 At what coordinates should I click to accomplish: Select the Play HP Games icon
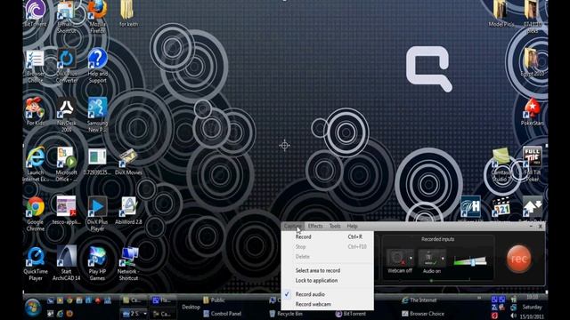click(97, 263)
